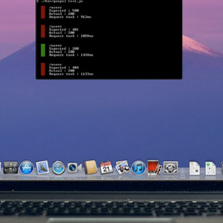Launch Safari compass icon in Dock
Image resolution: width=223 pixels, height=223 pixels.
(x=58, y=168)
